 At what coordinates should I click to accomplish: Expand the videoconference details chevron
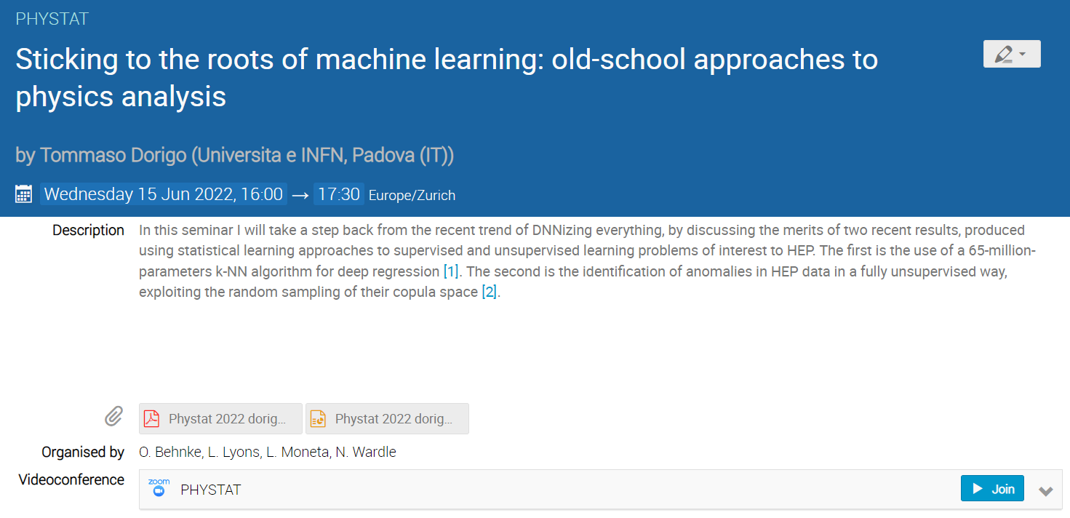point(1046,490)
